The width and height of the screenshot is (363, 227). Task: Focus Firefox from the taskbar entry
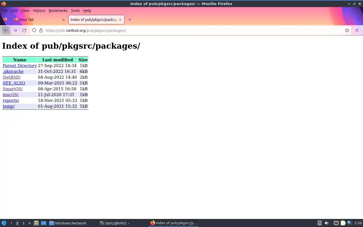pos(173,223)
